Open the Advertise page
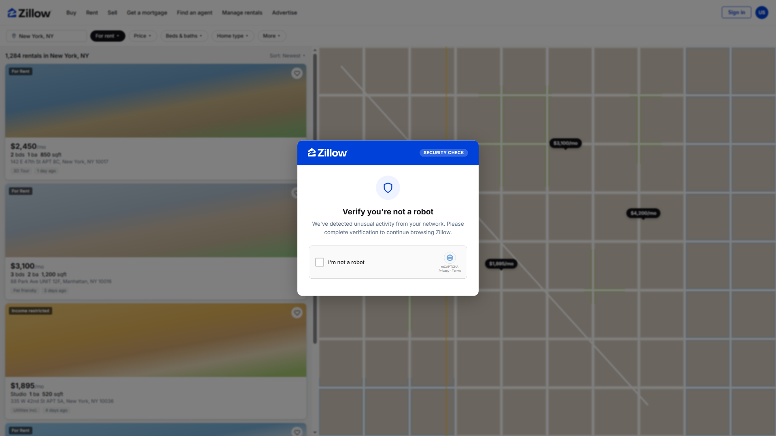The height and width of the screenshot is (436, 776). tap(284, 13)
